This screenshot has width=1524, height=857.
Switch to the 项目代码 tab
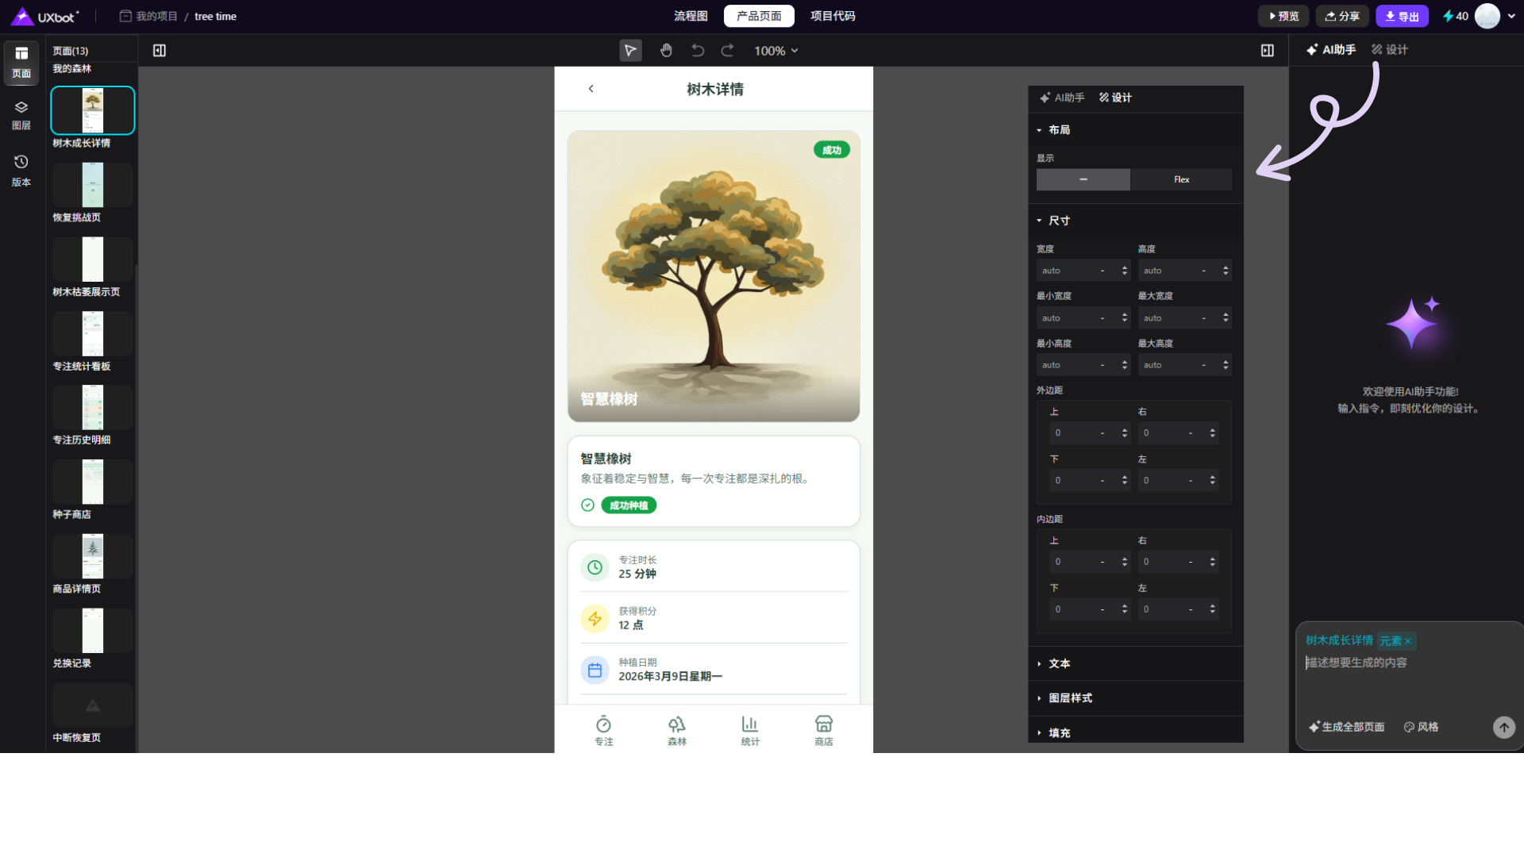(x=833, y=16)
